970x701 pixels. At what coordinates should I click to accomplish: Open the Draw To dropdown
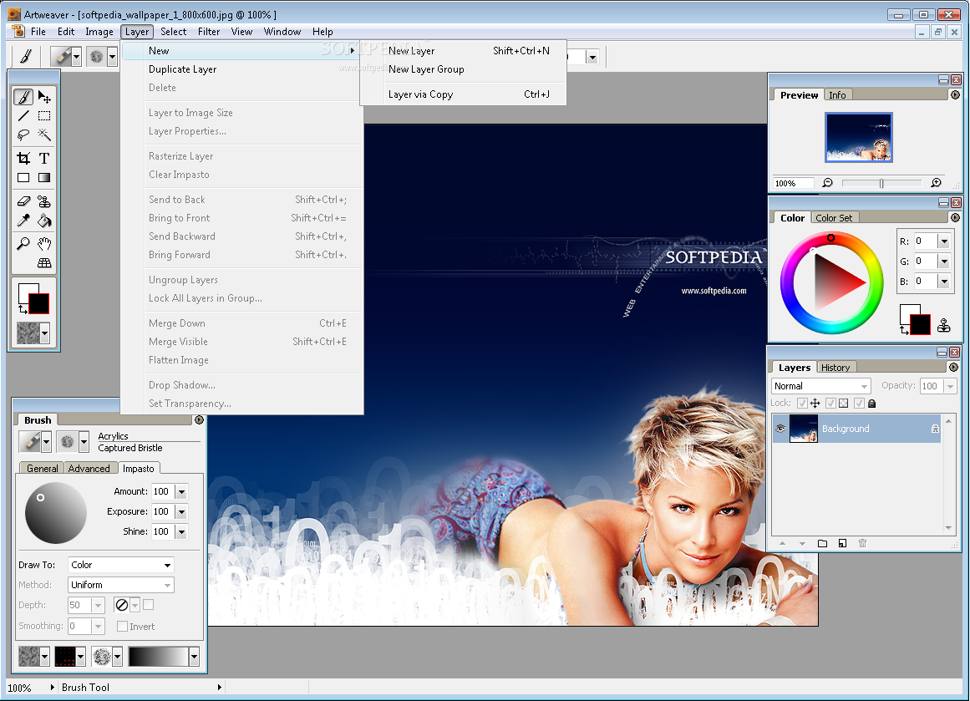click(x=121, y=565)
